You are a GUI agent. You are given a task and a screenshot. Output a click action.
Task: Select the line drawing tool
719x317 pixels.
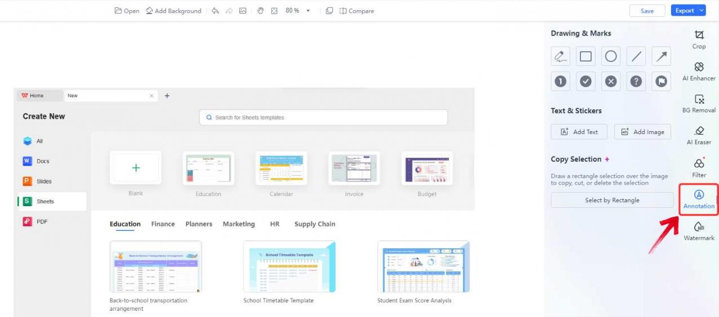tap(636, 56)
